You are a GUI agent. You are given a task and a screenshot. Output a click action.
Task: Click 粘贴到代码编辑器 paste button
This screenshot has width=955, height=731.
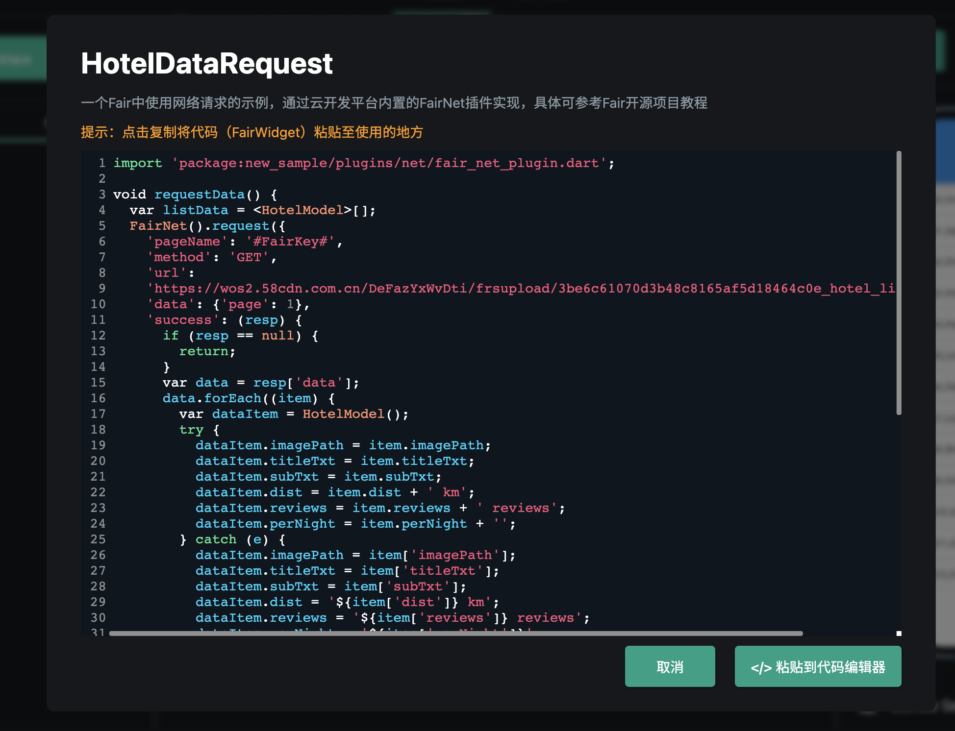(817, 666)
